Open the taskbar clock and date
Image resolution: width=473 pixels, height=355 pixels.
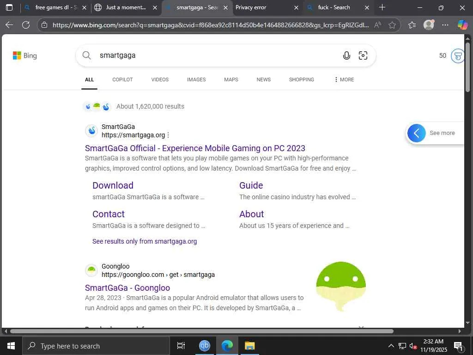(x=433, y=346)
